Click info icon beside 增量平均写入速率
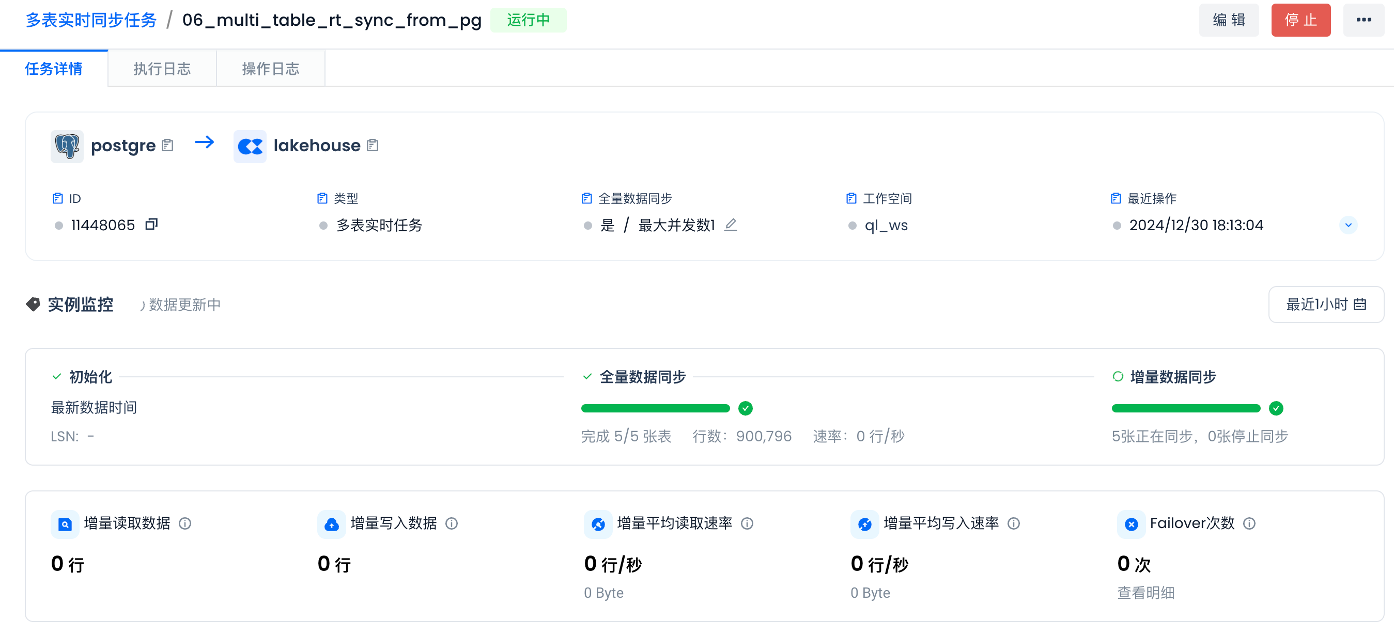 [x=1014, y=523]
